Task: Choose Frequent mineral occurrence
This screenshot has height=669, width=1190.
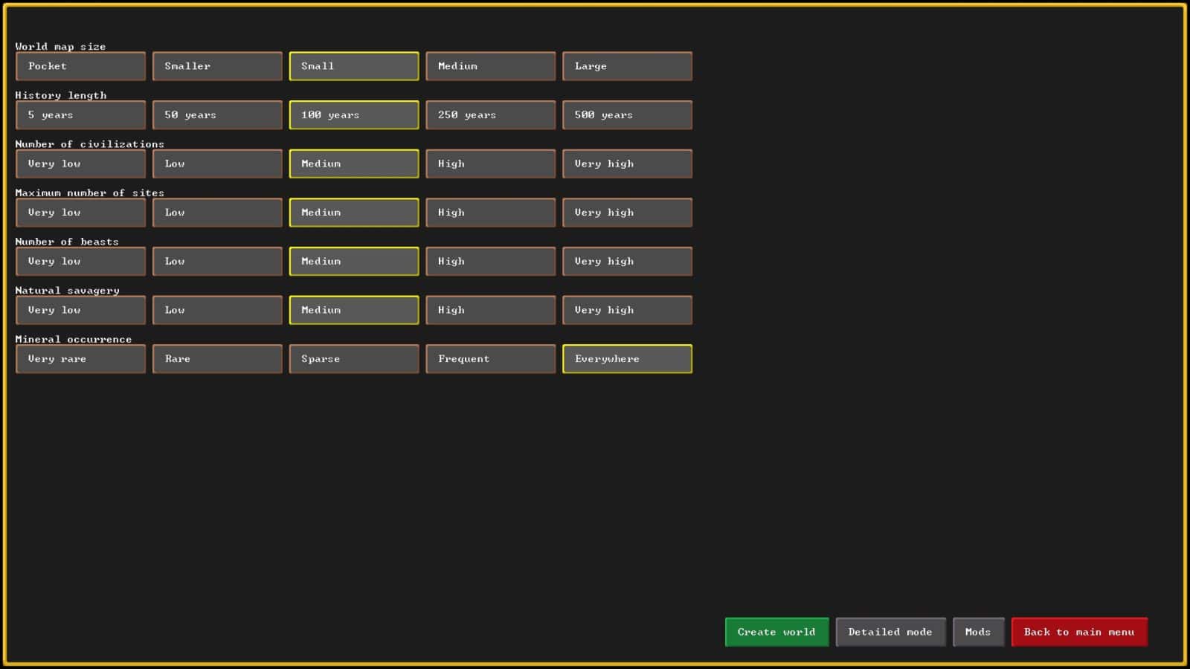Action: (x=490, y=359)
